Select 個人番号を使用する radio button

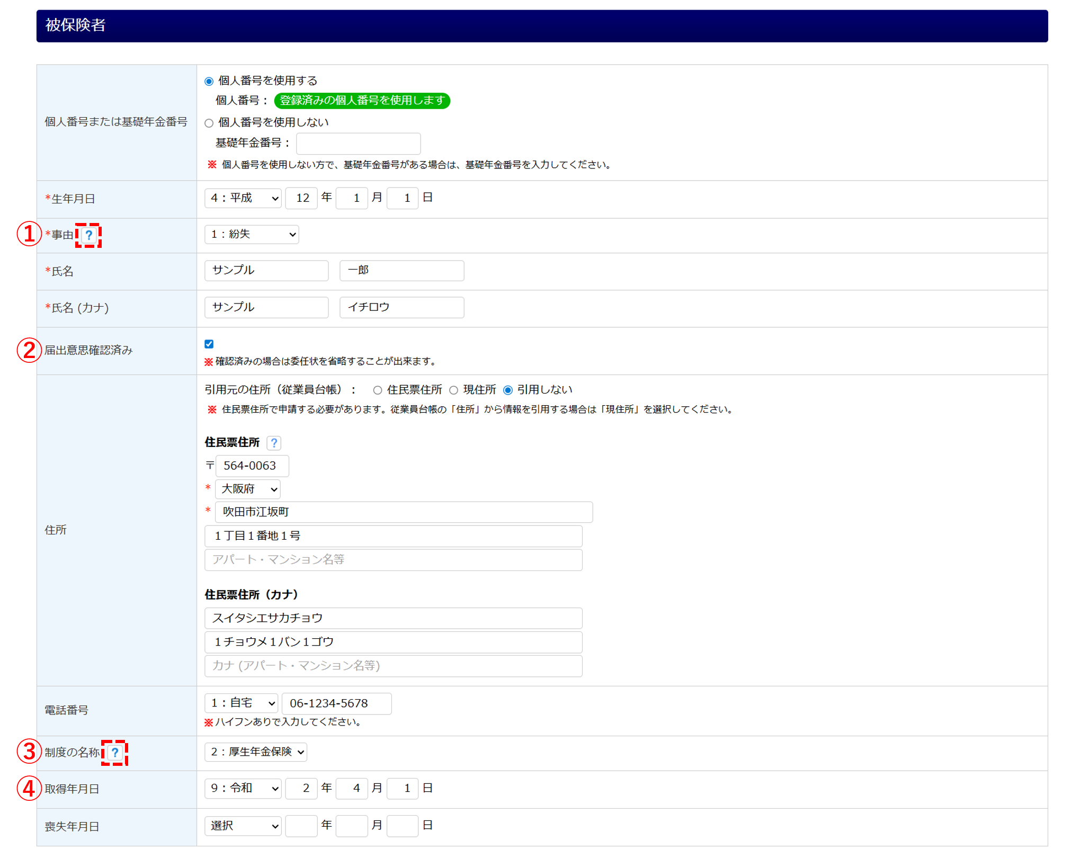209,81
